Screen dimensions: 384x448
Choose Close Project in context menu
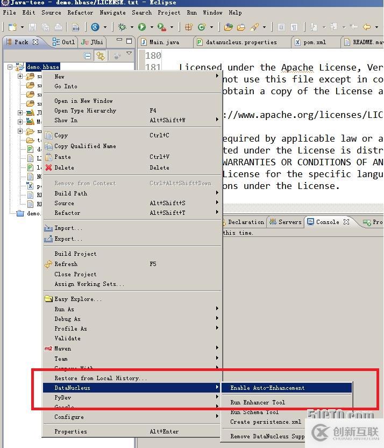pyautogui.click(x=131, y=274)
